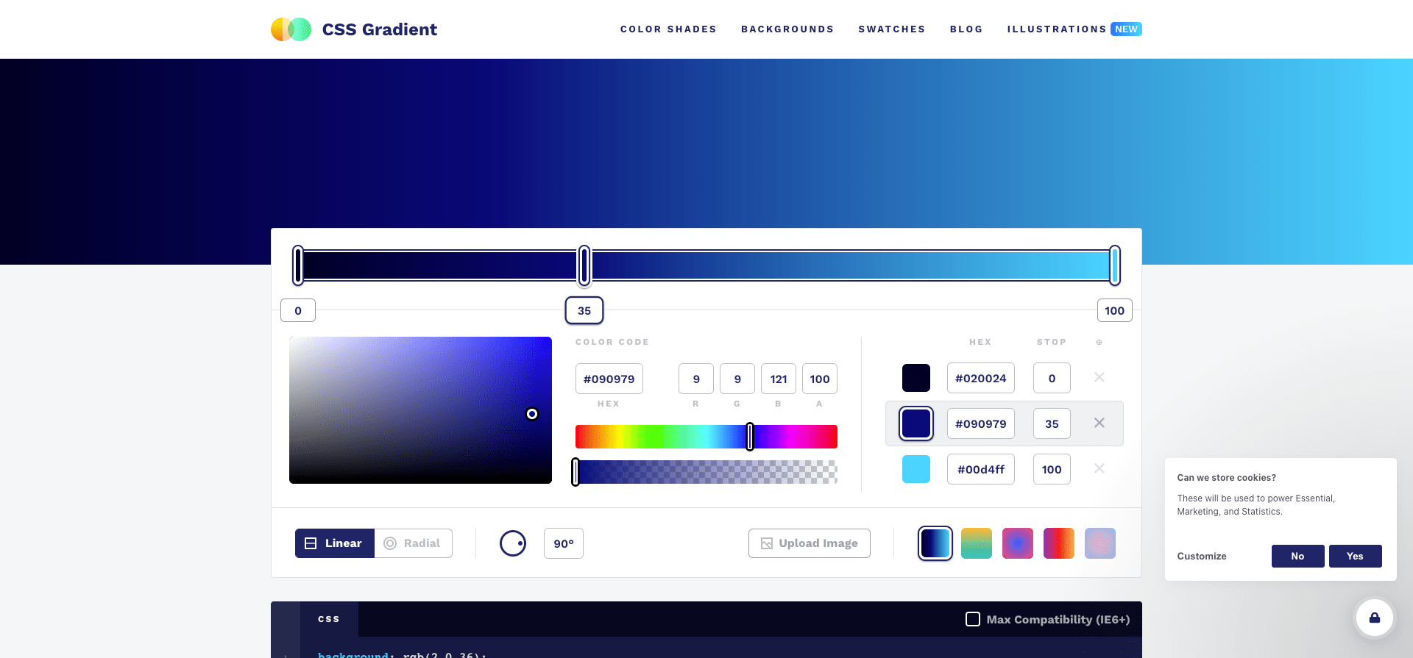Click the 0 position box under gradient bar

coord(298,310)
